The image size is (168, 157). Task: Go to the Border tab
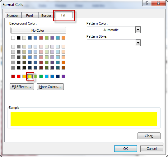click(46, 16)
